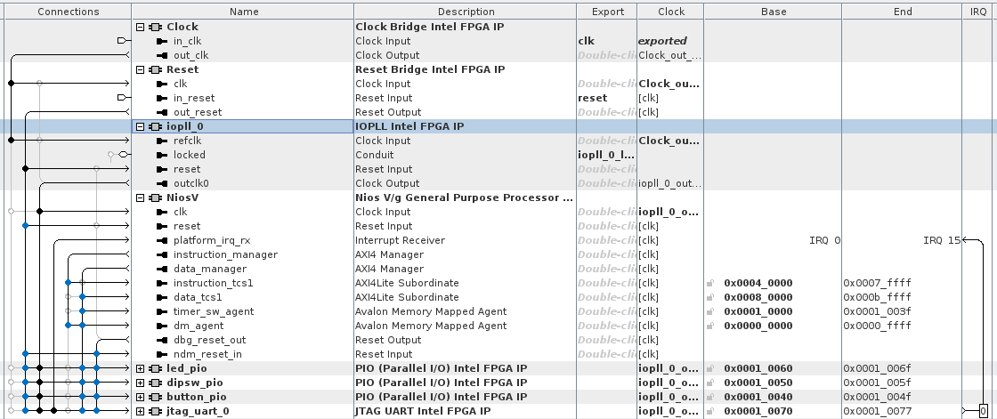Toggle lock on dipsw_pio base address
This screenshot has width=997, height=419.
point(710,383)
